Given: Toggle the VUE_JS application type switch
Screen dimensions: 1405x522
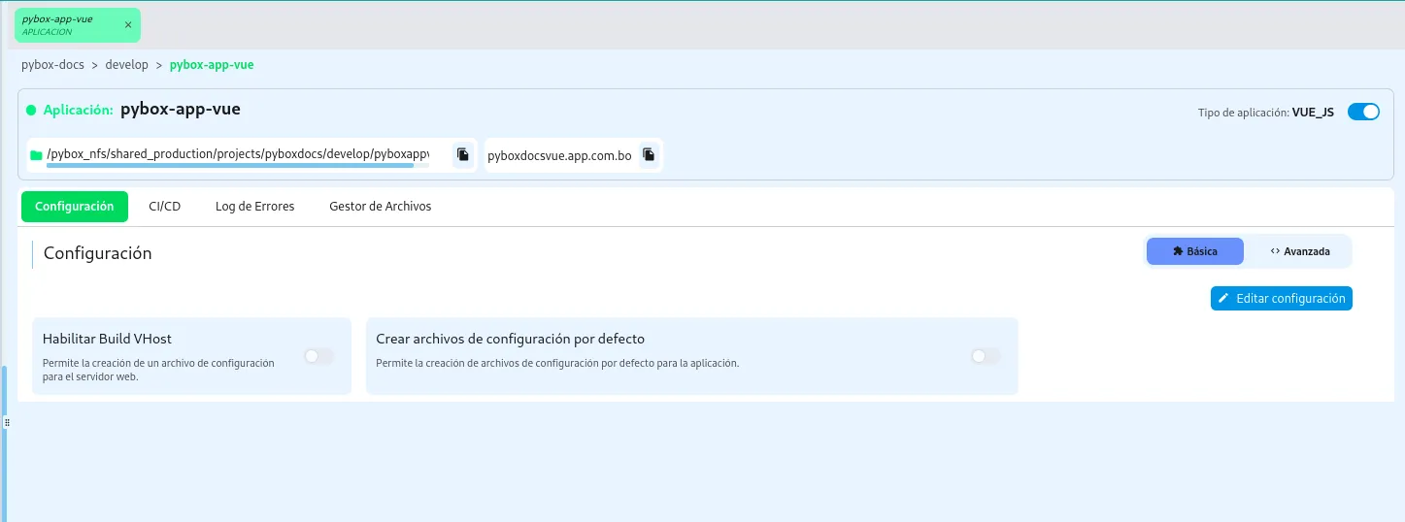Looking at the screenshot, I should (x=1363, y=112).
